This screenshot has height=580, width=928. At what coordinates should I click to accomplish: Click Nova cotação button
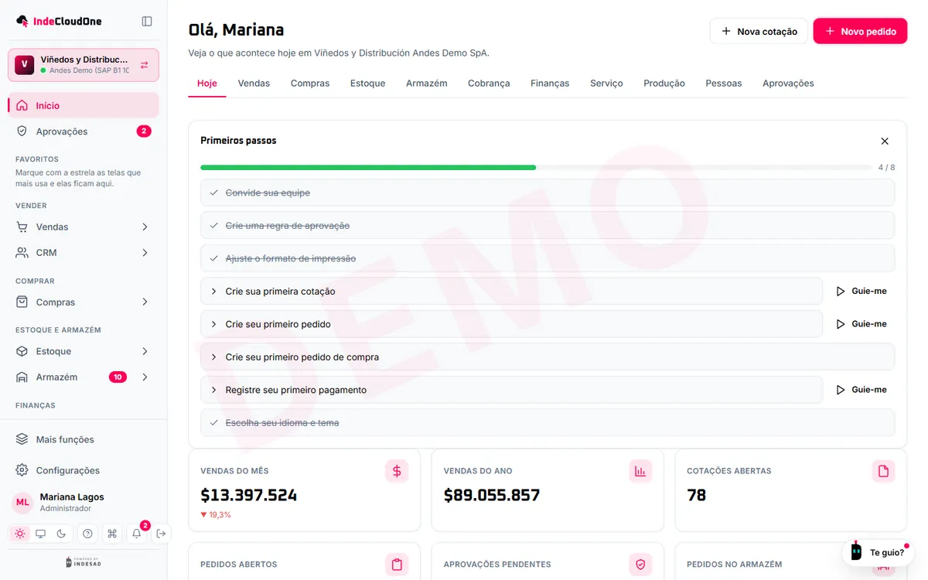point(759,31)
